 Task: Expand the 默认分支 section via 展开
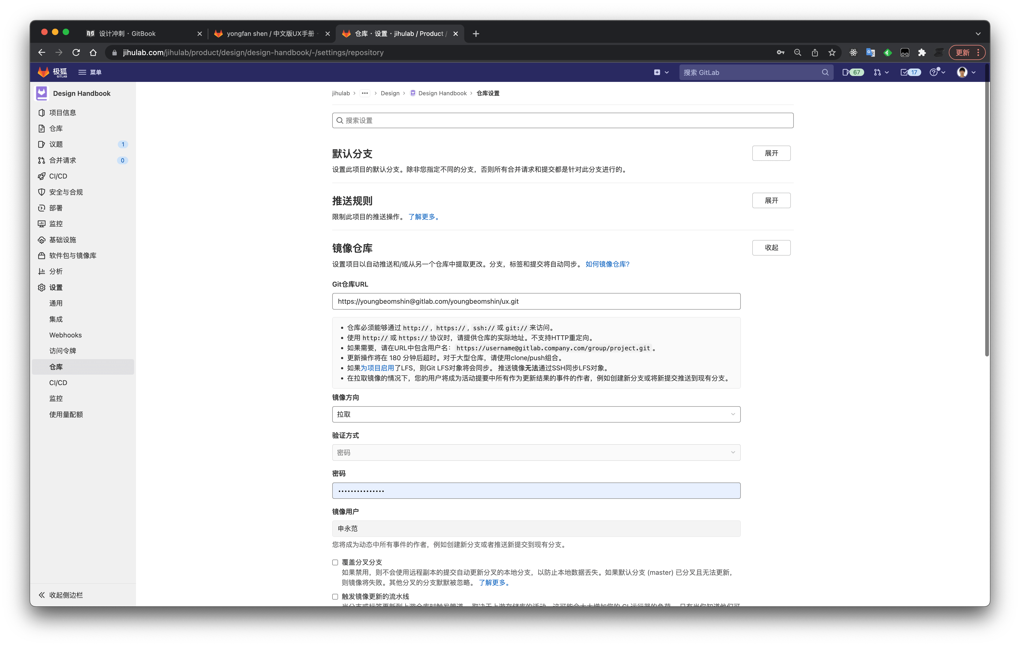pos(771,153)
